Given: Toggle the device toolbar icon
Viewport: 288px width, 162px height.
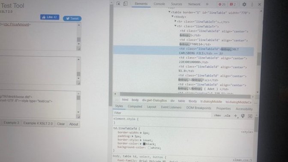Looking at the screenshot, I should [125, 4].
